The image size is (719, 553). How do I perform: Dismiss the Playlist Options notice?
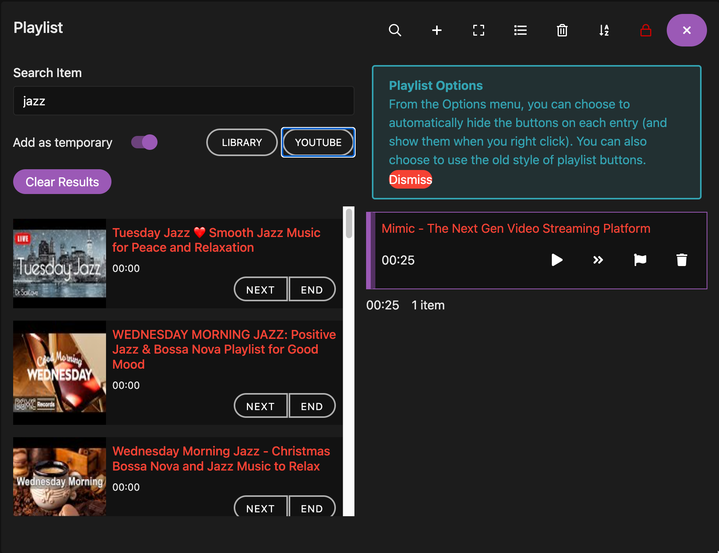click(410, 179)
